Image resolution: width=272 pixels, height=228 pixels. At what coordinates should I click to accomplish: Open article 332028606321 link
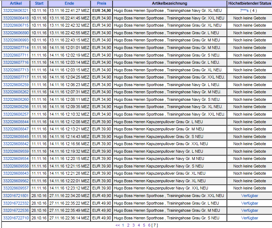pos(16,10)
